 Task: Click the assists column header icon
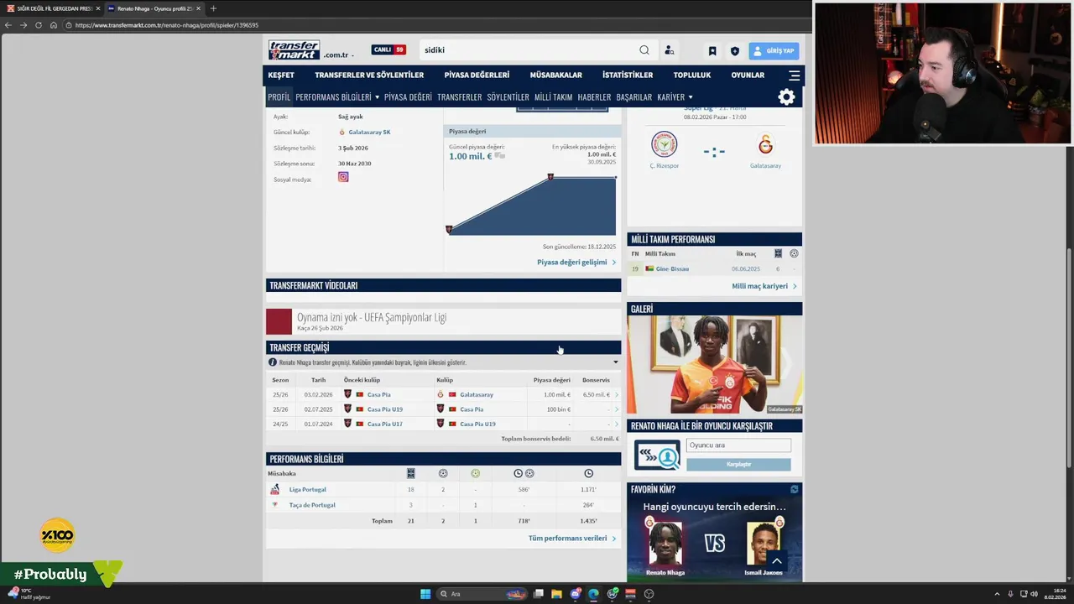[475, 473]
